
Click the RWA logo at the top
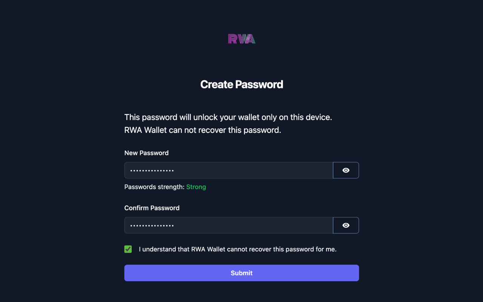241,39
